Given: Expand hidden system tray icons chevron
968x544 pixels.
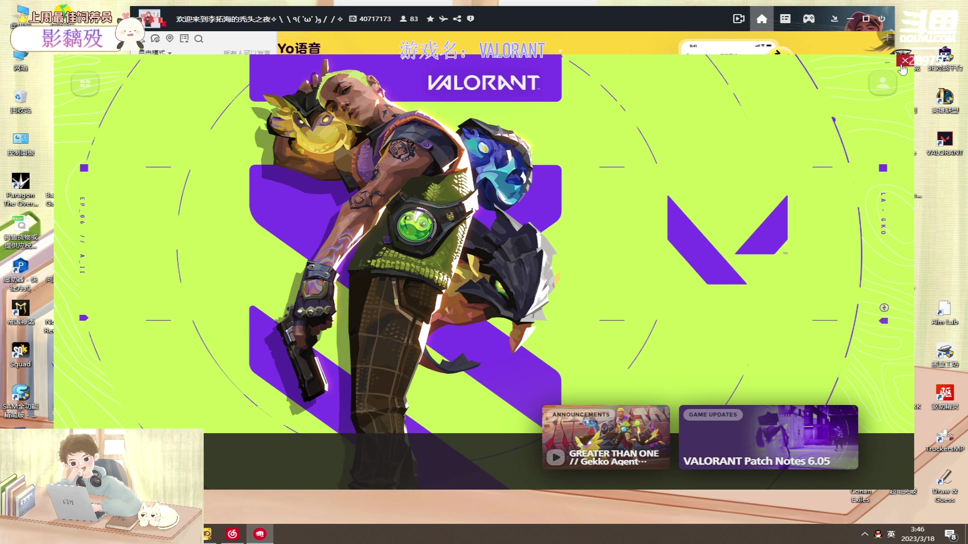Looking at the screenshot, I should click(865, 534).
